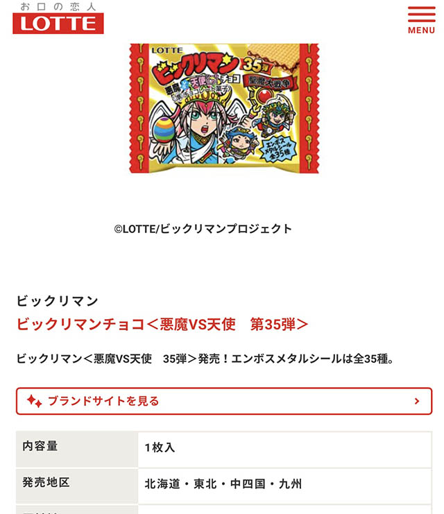This screenshot has height=514, width=444.
Task: Click the product description mentioning エンボスメタルシール
Action: click(205, 359)
